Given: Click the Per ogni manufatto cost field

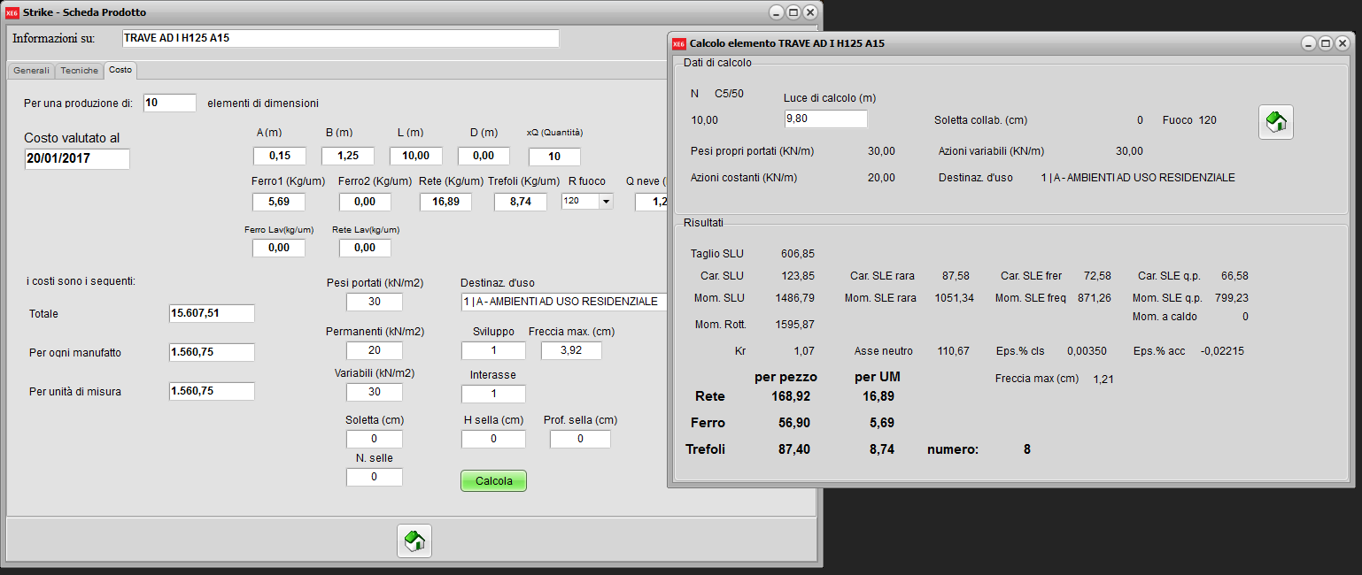Looking at the screenshot, I should (212, 352).
